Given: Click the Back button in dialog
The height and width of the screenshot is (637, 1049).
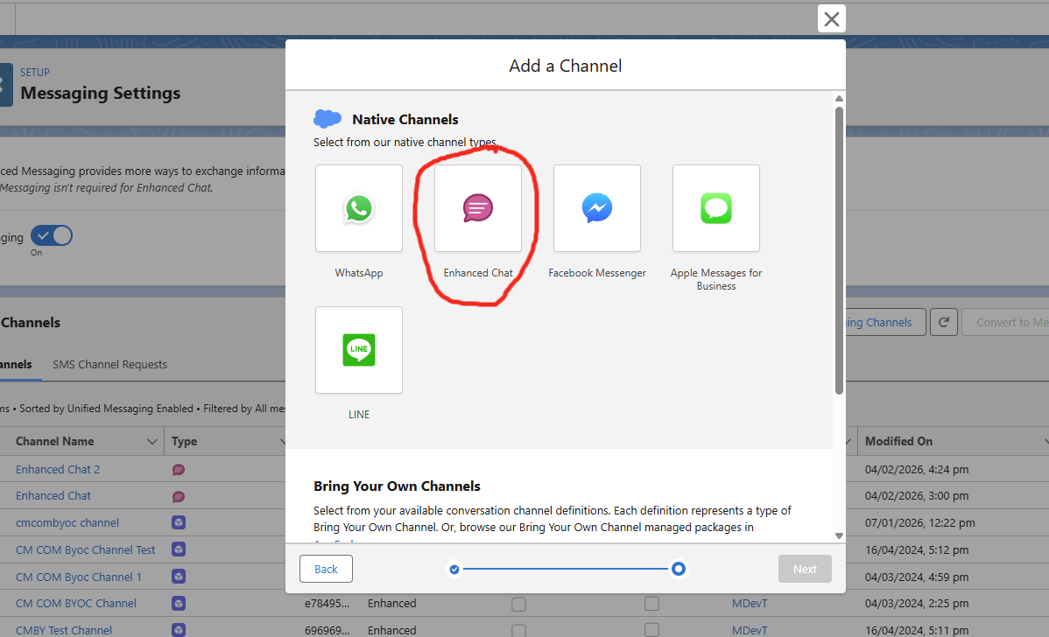Looking at the screenshot, I should (x=326, y=569).
